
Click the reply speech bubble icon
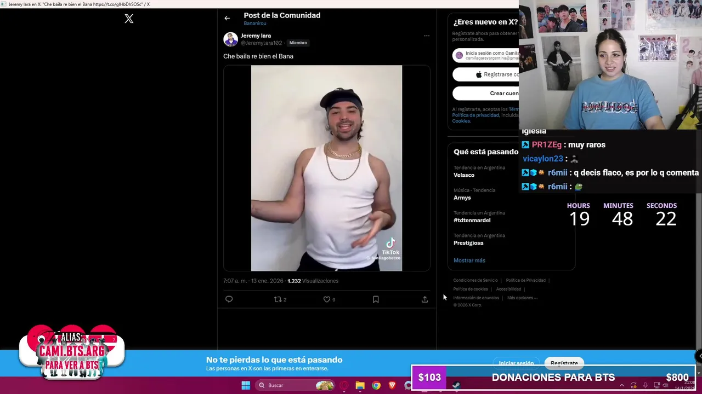tap(229, 299)
